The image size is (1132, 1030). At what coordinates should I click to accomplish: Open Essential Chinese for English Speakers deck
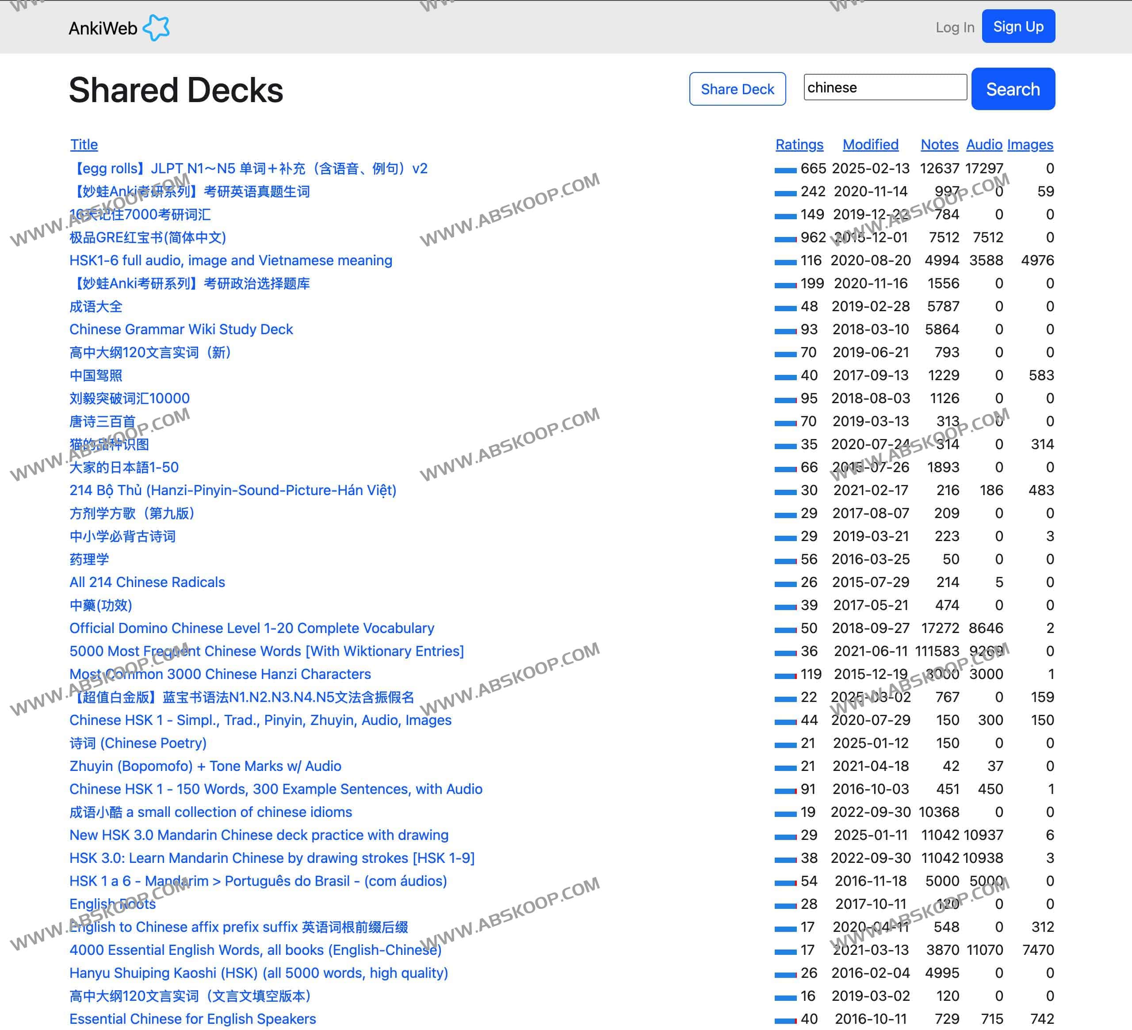(x=193, y=1018)
